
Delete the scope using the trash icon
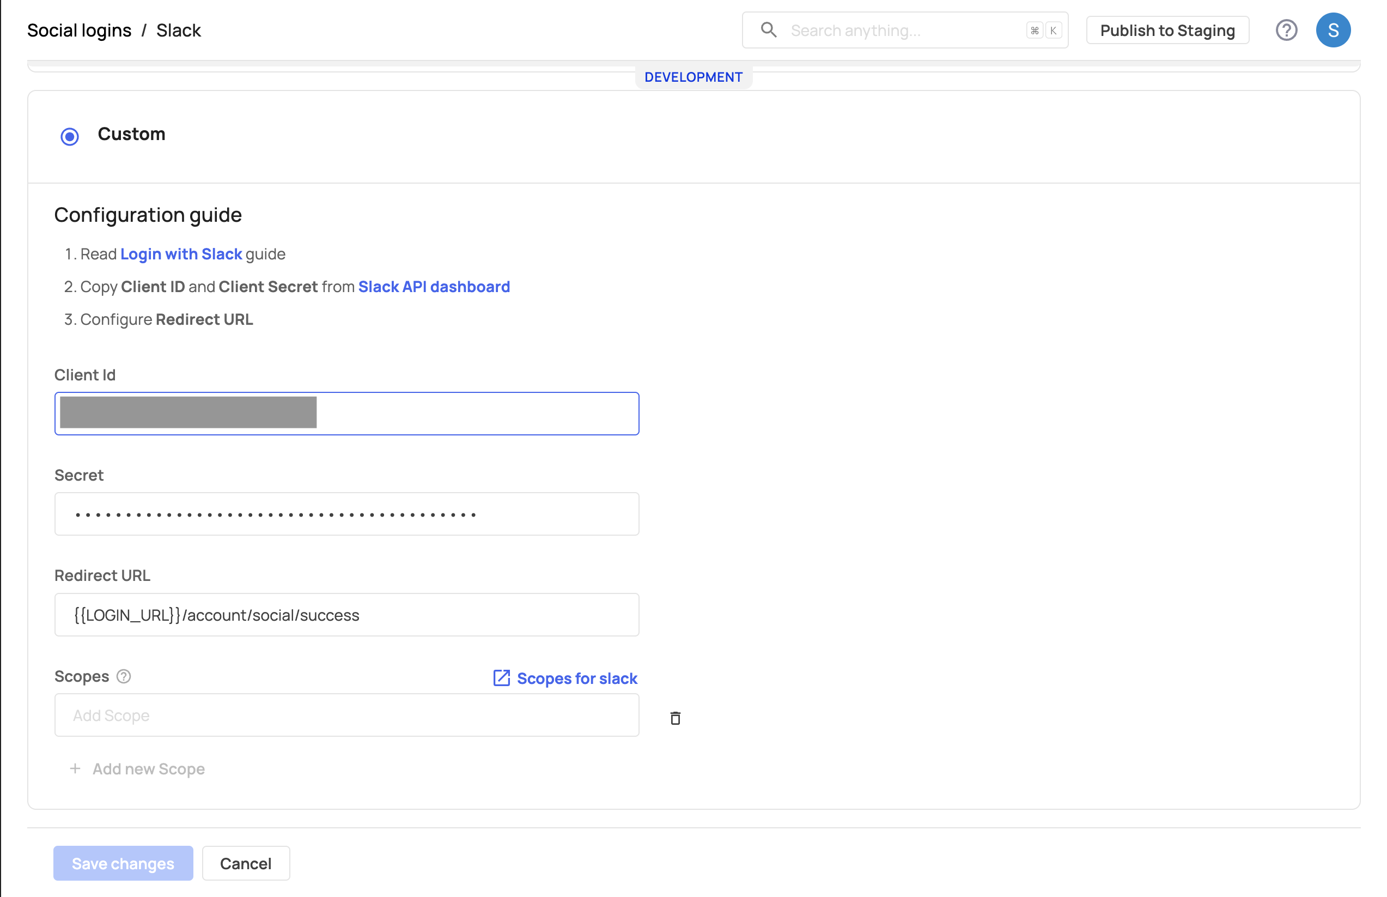pyautogui.click(x=675, y=718)
